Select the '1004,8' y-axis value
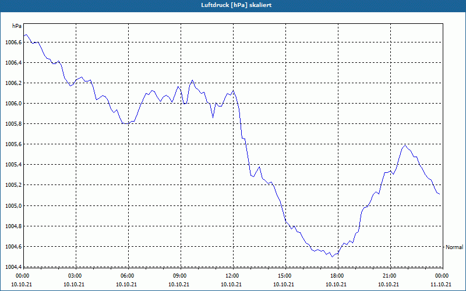This screenshot has height=291, width=466. [x=13, y=226]
